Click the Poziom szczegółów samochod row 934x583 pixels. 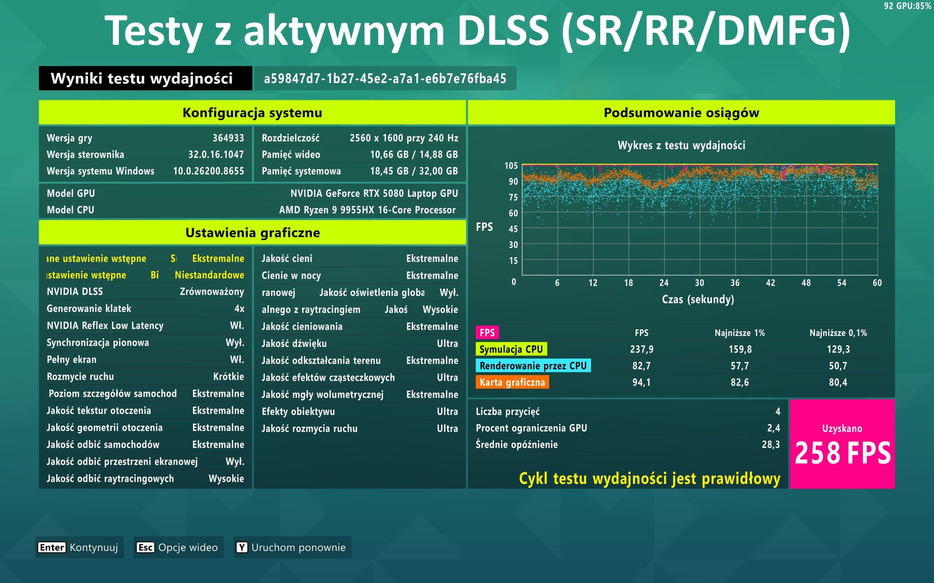pos(146,394)
